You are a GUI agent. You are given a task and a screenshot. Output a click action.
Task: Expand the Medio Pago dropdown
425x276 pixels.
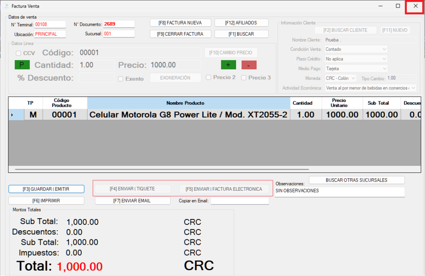pyautogui.click(x=355, y=68)
